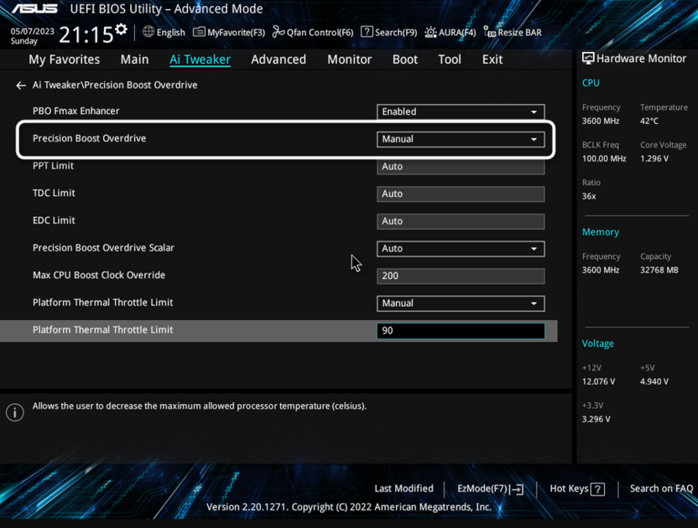Click the info icon beside the help text
The image size is (698, 528).
click(x=15, y=412)
